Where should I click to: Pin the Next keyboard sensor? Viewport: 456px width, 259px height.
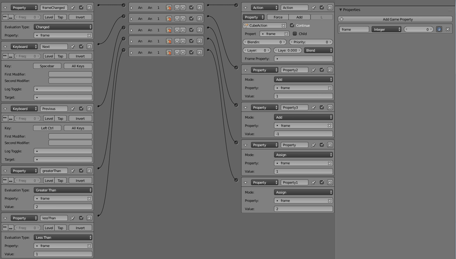(72, 47)
